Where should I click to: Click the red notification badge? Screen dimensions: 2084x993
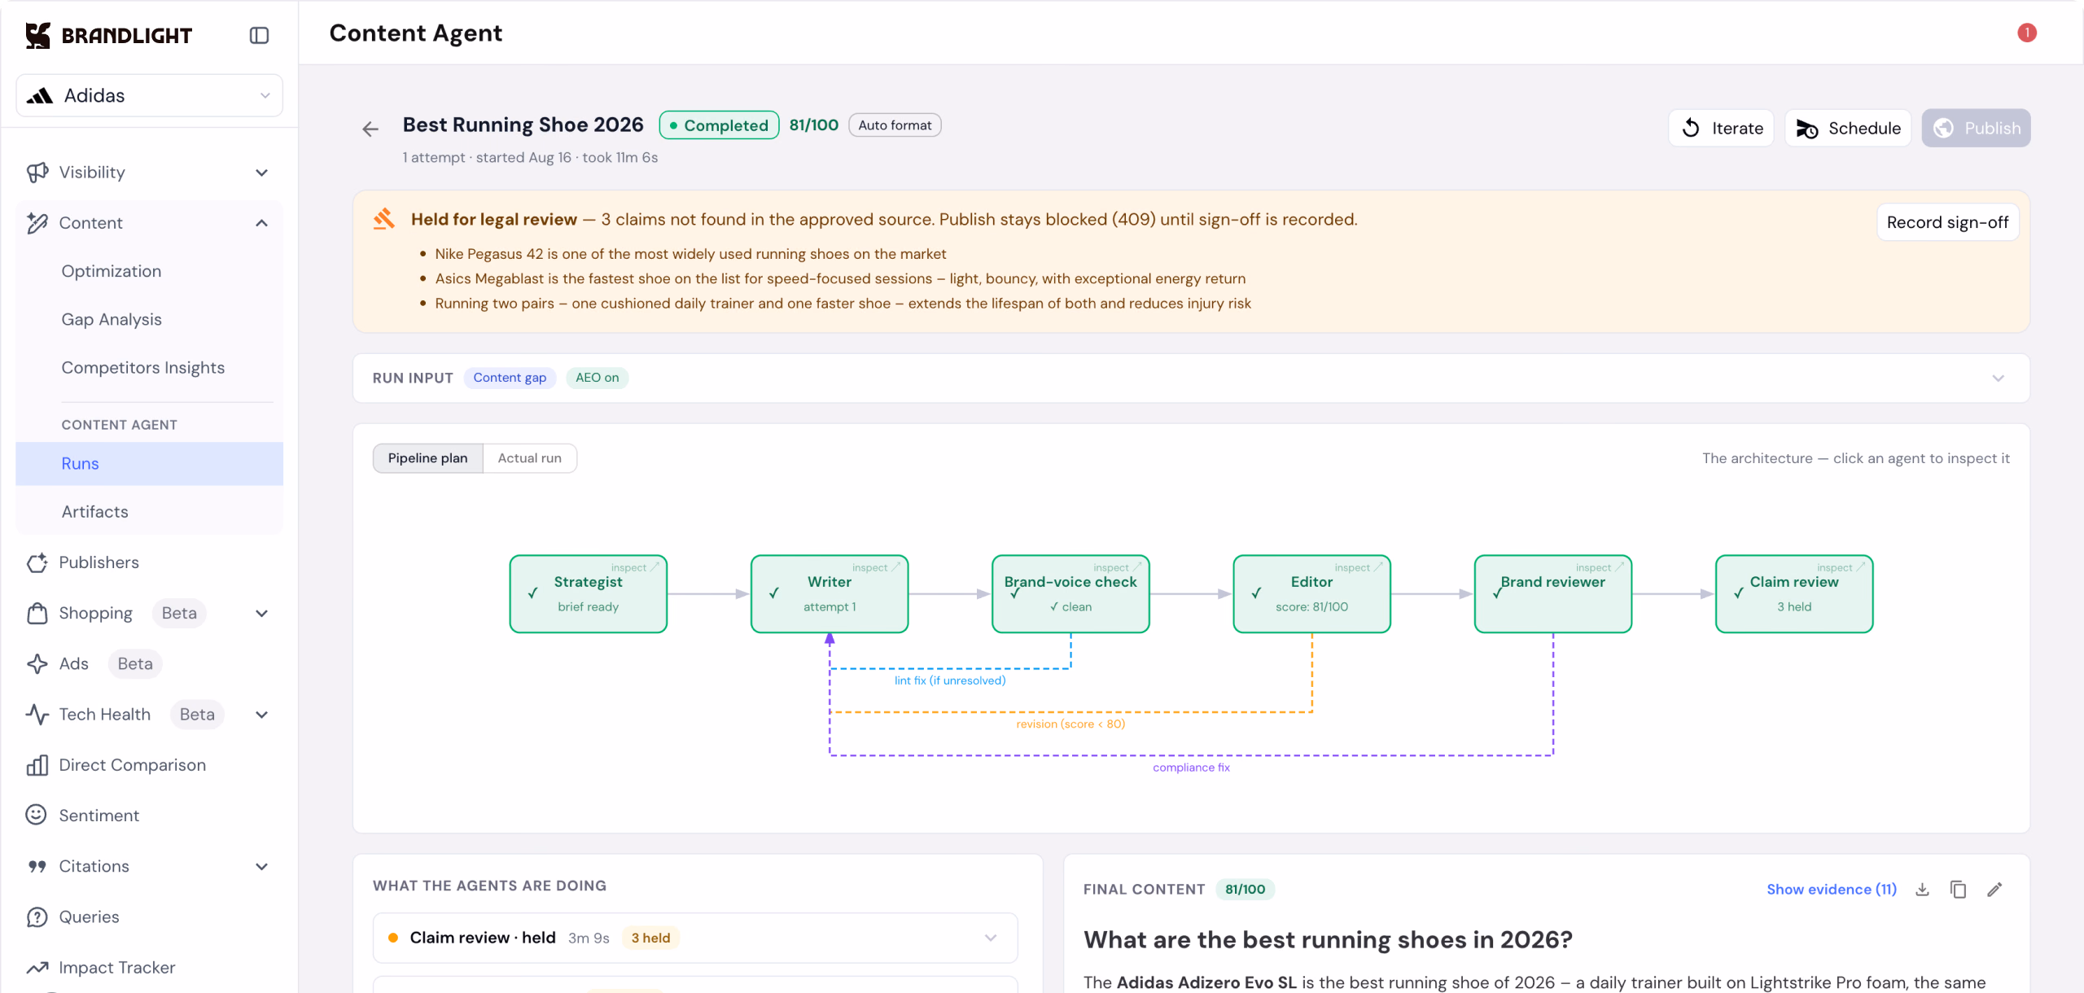pyautogui.click(x=2027, y=33)
